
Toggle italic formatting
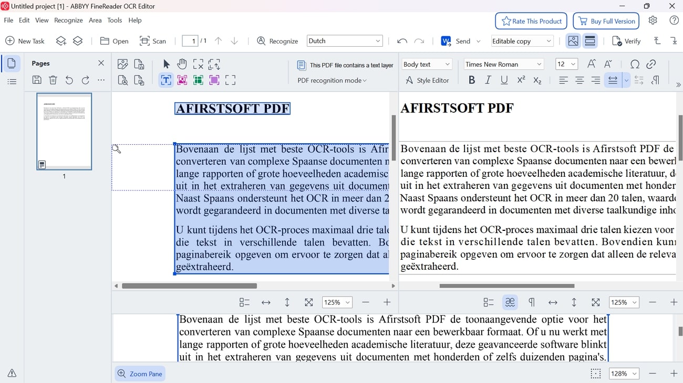pos(488,80)
